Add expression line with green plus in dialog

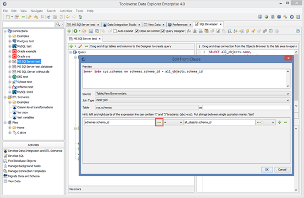coord(280,123)
